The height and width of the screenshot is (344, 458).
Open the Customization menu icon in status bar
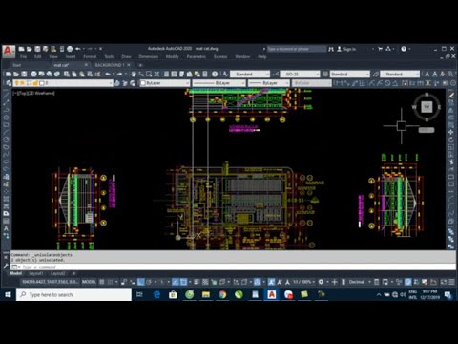[x=451, y=282]
